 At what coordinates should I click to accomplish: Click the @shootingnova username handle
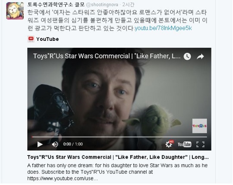click(102, 5)
